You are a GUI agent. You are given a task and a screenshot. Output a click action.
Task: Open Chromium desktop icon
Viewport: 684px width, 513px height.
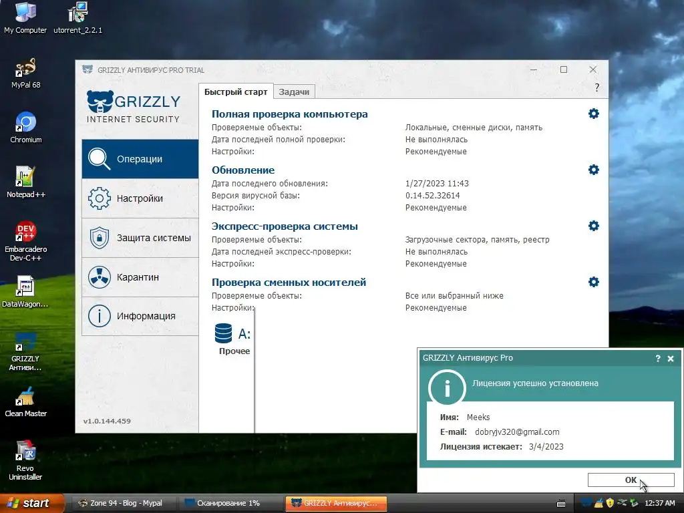click(26, 128)
